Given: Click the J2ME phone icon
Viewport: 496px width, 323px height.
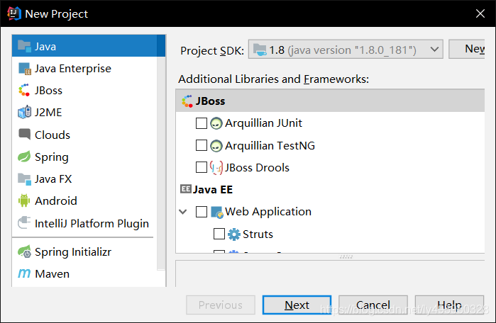Looking at the screenshot, I should tap(24, 113).
